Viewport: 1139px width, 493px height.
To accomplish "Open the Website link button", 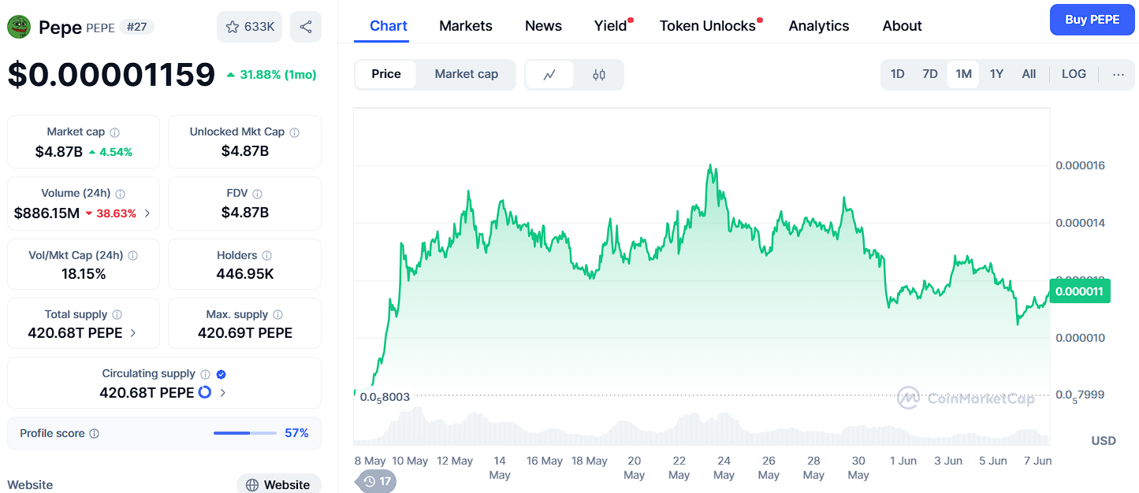I will [278, 484].
